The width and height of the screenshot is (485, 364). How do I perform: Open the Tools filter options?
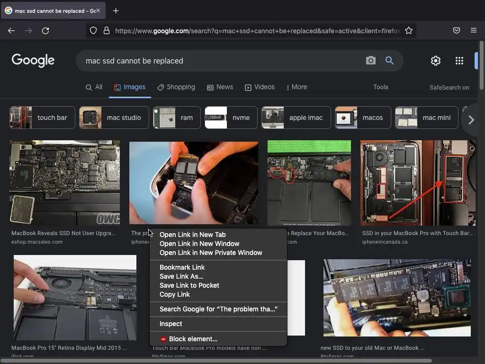(x=380, y=87)
